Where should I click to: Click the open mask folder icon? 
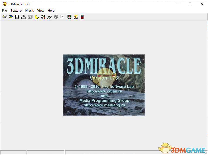[x=4, y=17]
